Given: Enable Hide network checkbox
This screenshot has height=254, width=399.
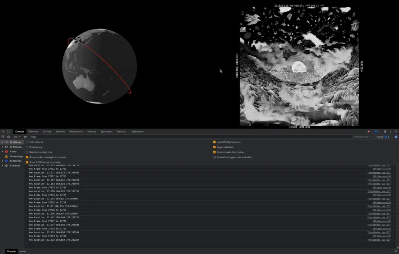Looking at the screenshot, I should pos(27,142).
